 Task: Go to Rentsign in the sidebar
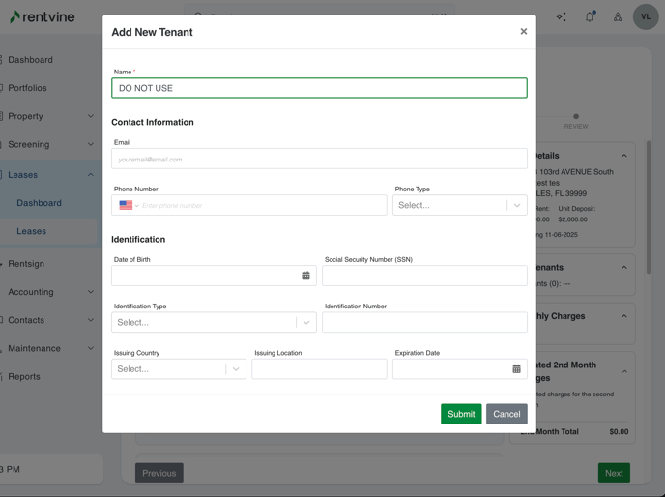pos(26,264)
